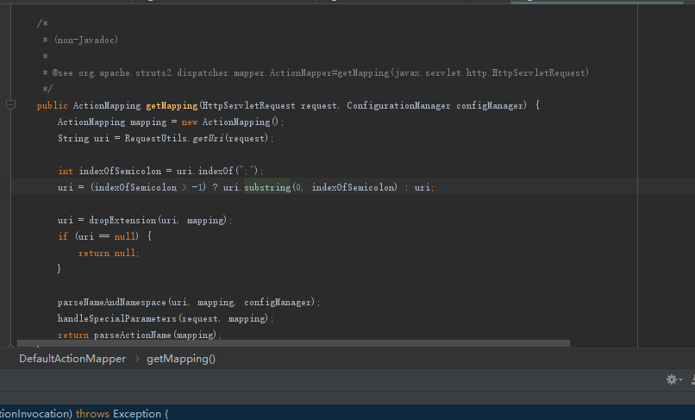Click the ConfigurationManager parameter type
The height and width of the screenshot is (420, 695).
tap(398, 105)
